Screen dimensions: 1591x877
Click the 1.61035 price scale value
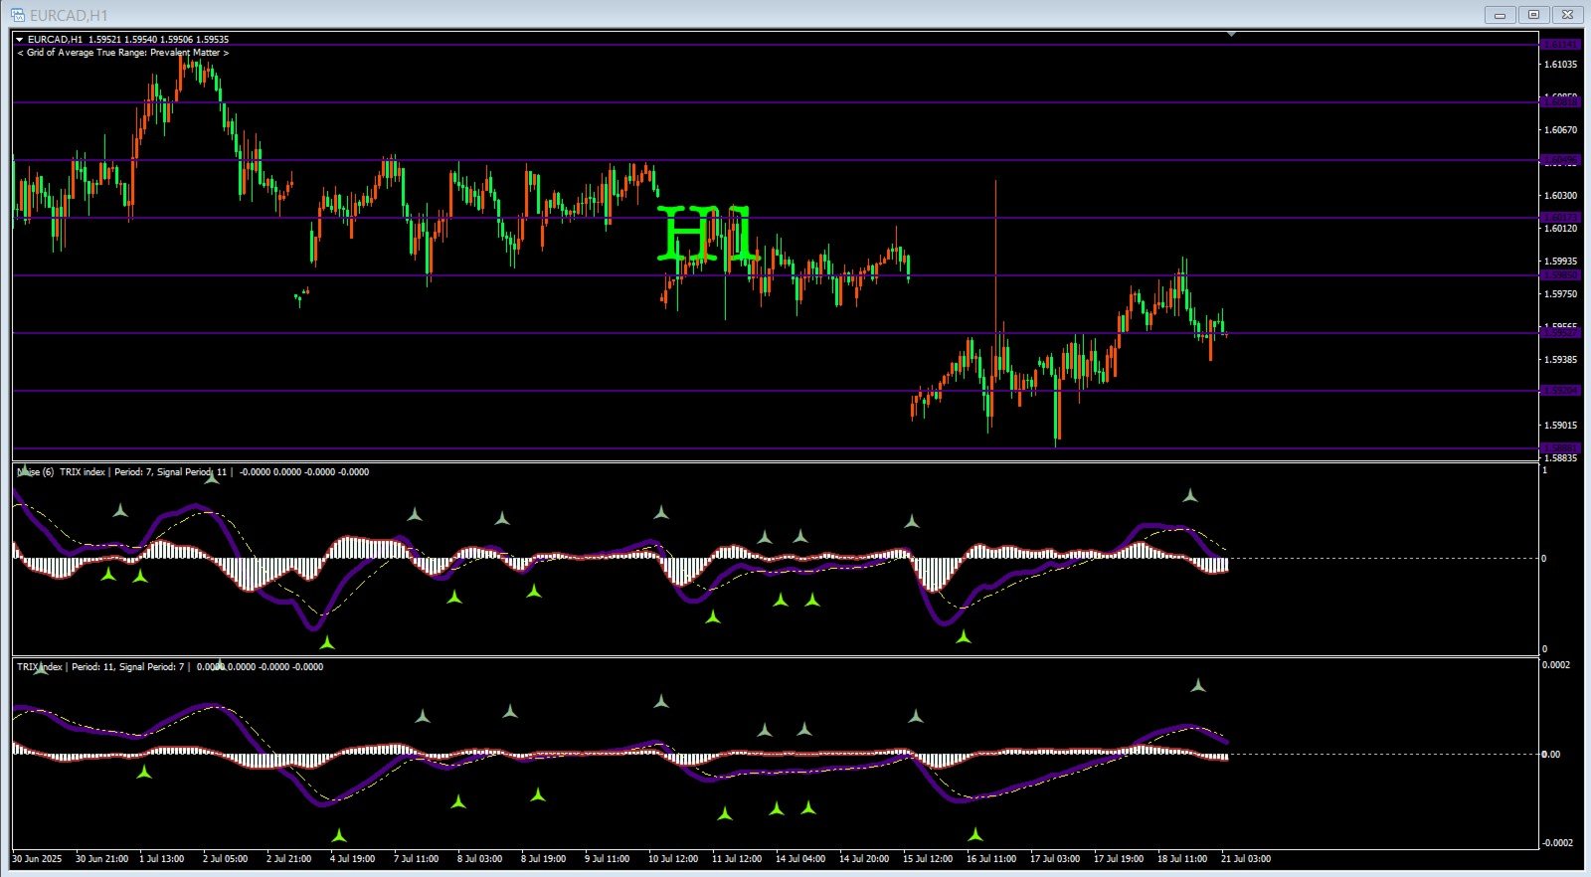coord(1560,65)
